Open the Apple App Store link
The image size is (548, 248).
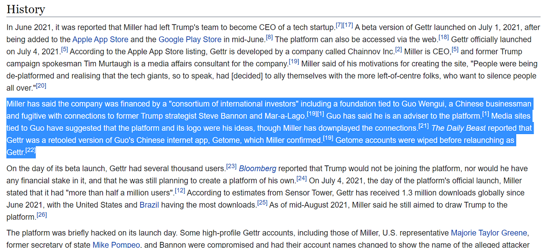click(100, 39)
